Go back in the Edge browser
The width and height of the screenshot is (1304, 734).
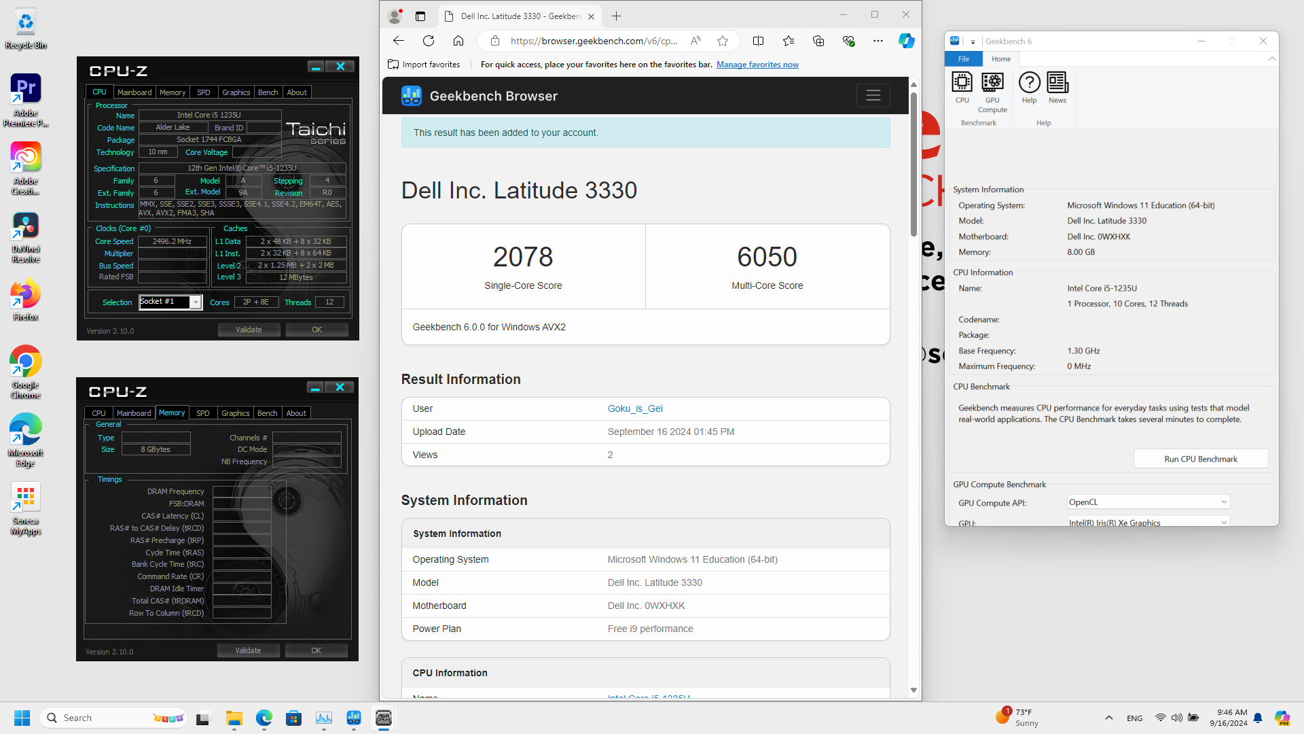click(x=399, y=41)
